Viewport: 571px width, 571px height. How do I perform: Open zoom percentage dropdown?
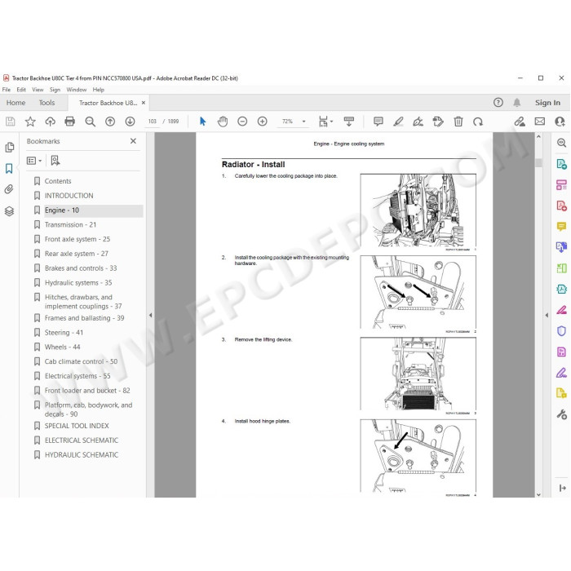pyautogui.click(x=303, y=122)
